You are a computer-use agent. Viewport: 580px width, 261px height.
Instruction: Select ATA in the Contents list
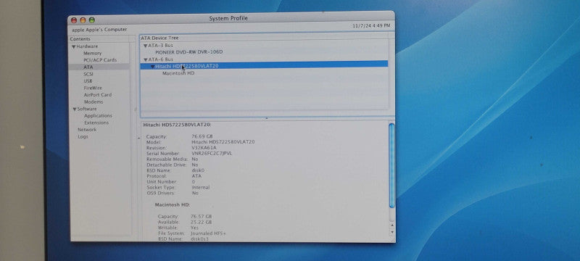88,67
